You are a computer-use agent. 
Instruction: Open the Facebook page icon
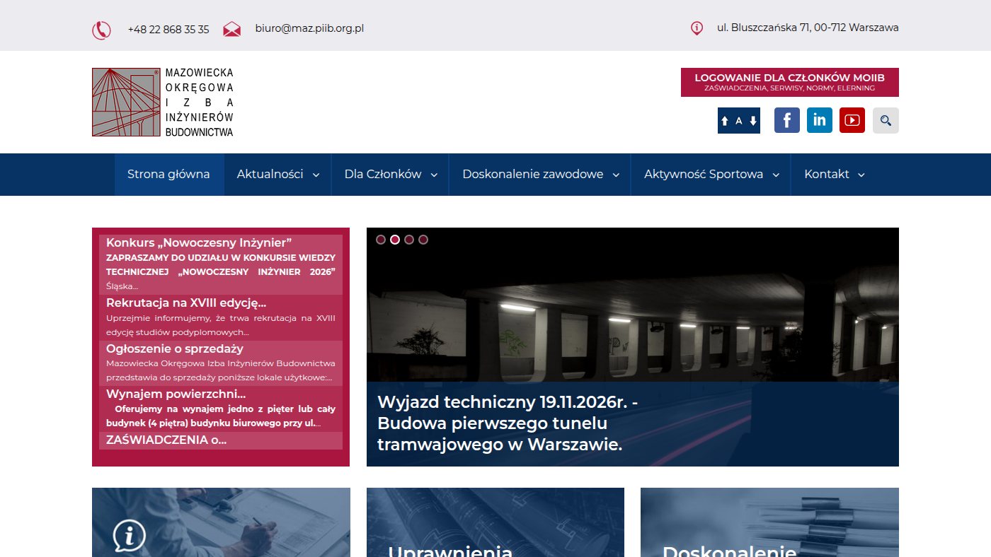tap(786, 120)
